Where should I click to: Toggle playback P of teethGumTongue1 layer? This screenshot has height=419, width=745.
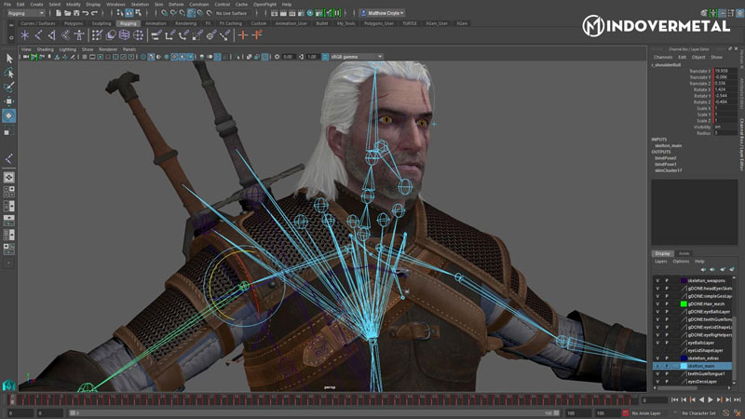point(667,374)
